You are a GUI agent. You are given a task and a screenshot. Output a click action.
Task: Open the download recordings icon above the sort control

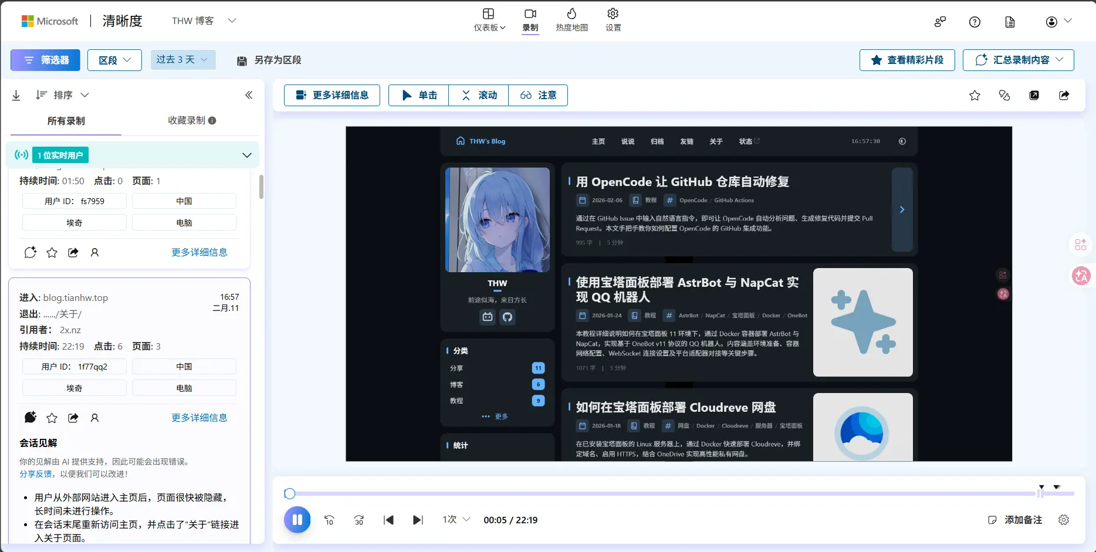tap(16, 94)
